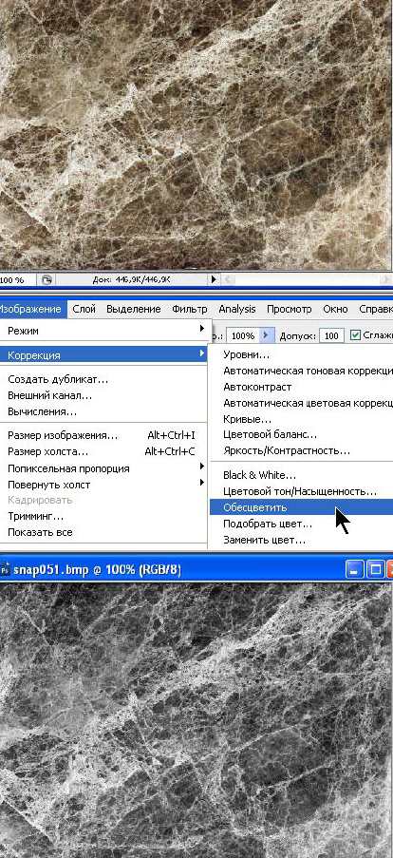Viewport: 393px width, 858px height.
Task: Expand Попиксельная пропорция submenu
Action: (103, 469)
